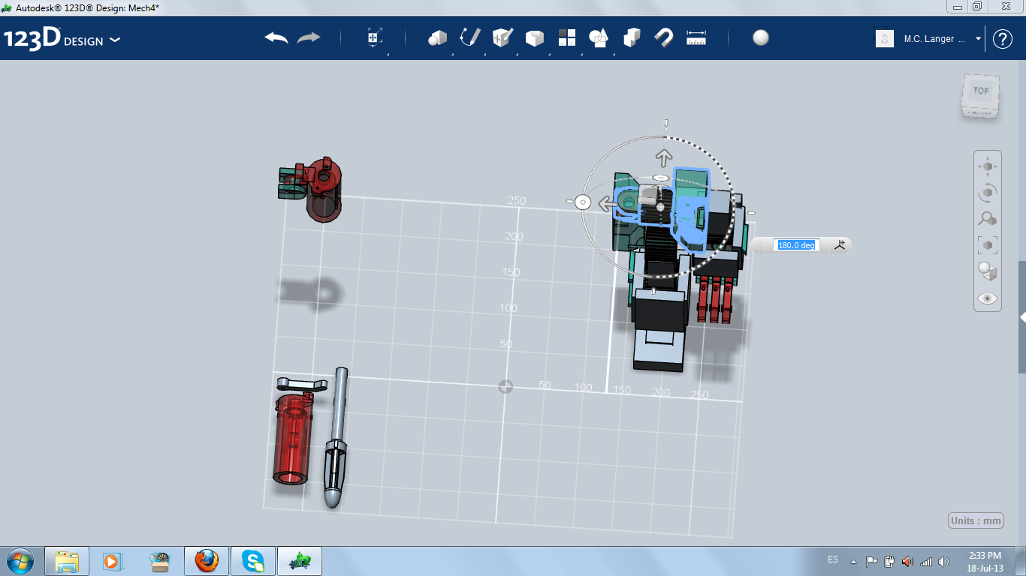Image resolution: width=1026 pixels, height=576 pixels.
Task: Click the Units : mm button
Action: pos(976,520)
